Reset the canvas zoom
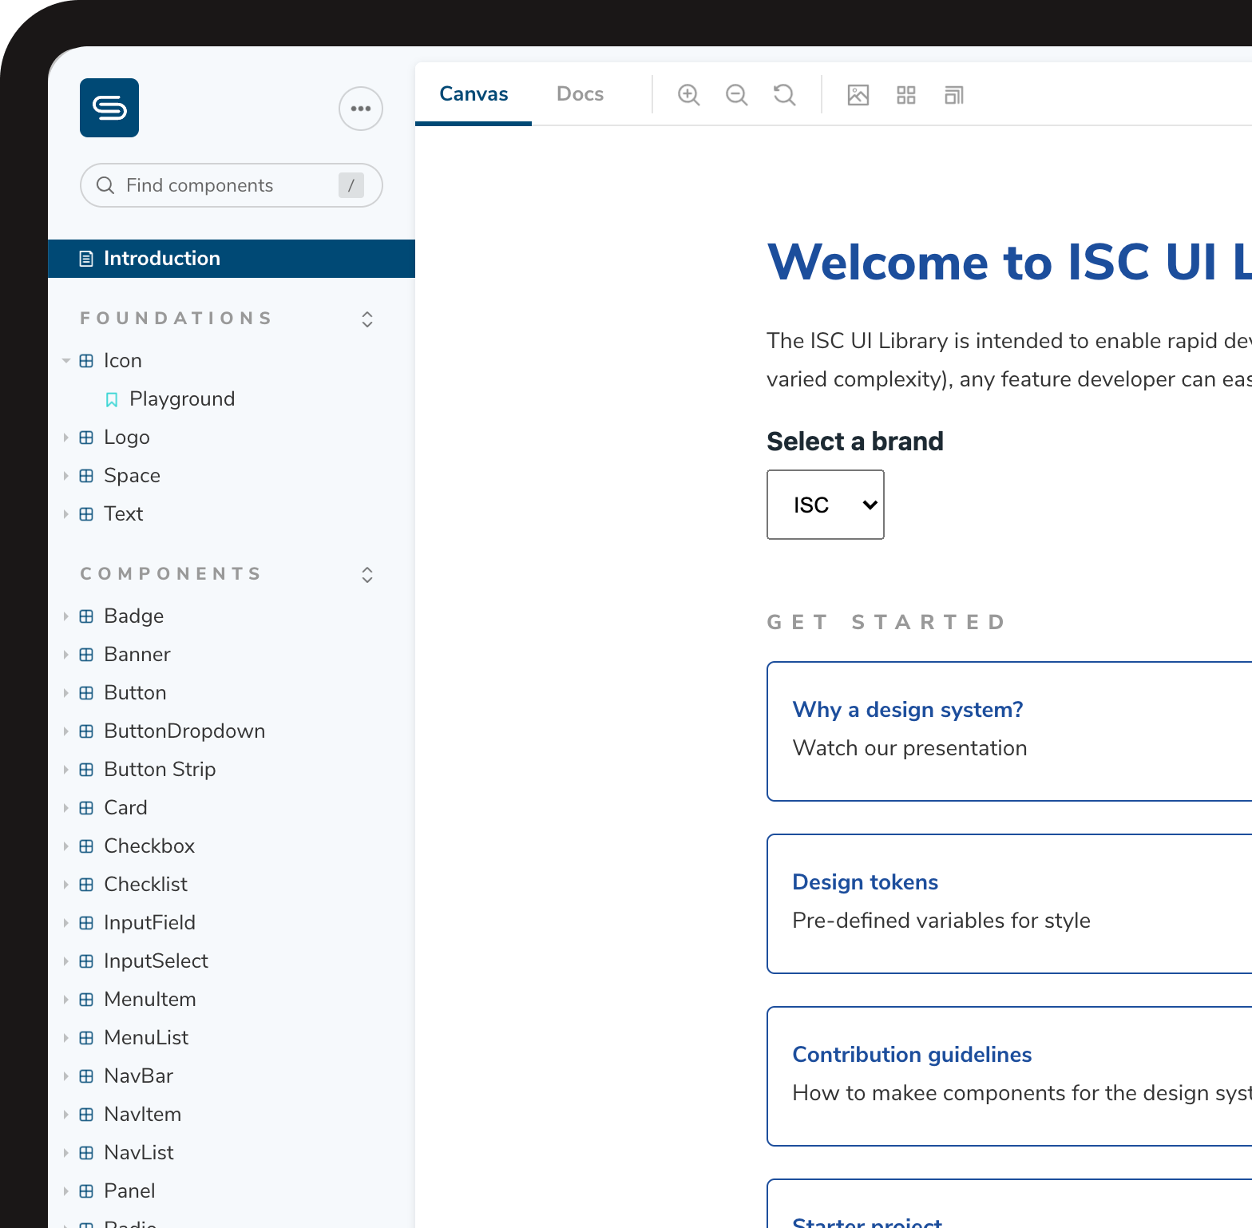This screenshot has width=1252, height=1228. [x=784, y=95]
